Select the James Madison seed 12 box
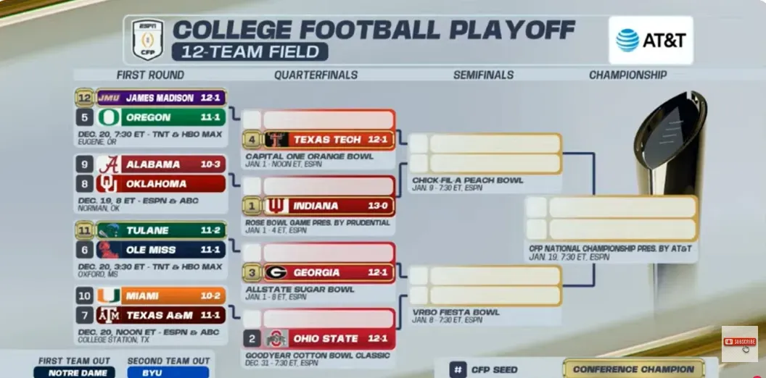Image resolution: width=766 pixels, height=378 pixels. [85, 98]
